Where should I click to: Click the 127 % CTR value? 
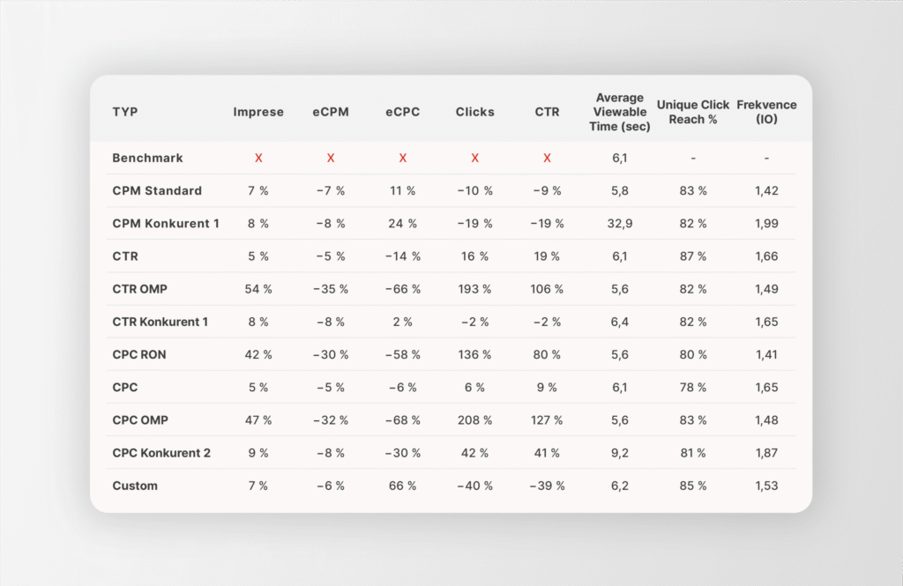click(547, 420)
